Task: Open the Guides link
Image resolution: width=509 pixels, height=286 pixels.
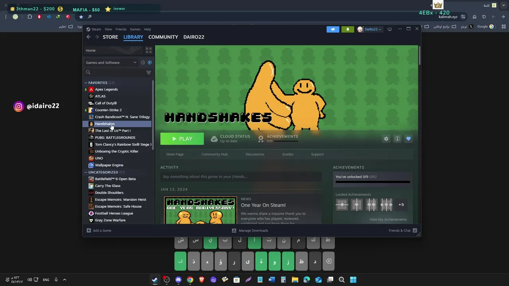Action: pos(288,154)
